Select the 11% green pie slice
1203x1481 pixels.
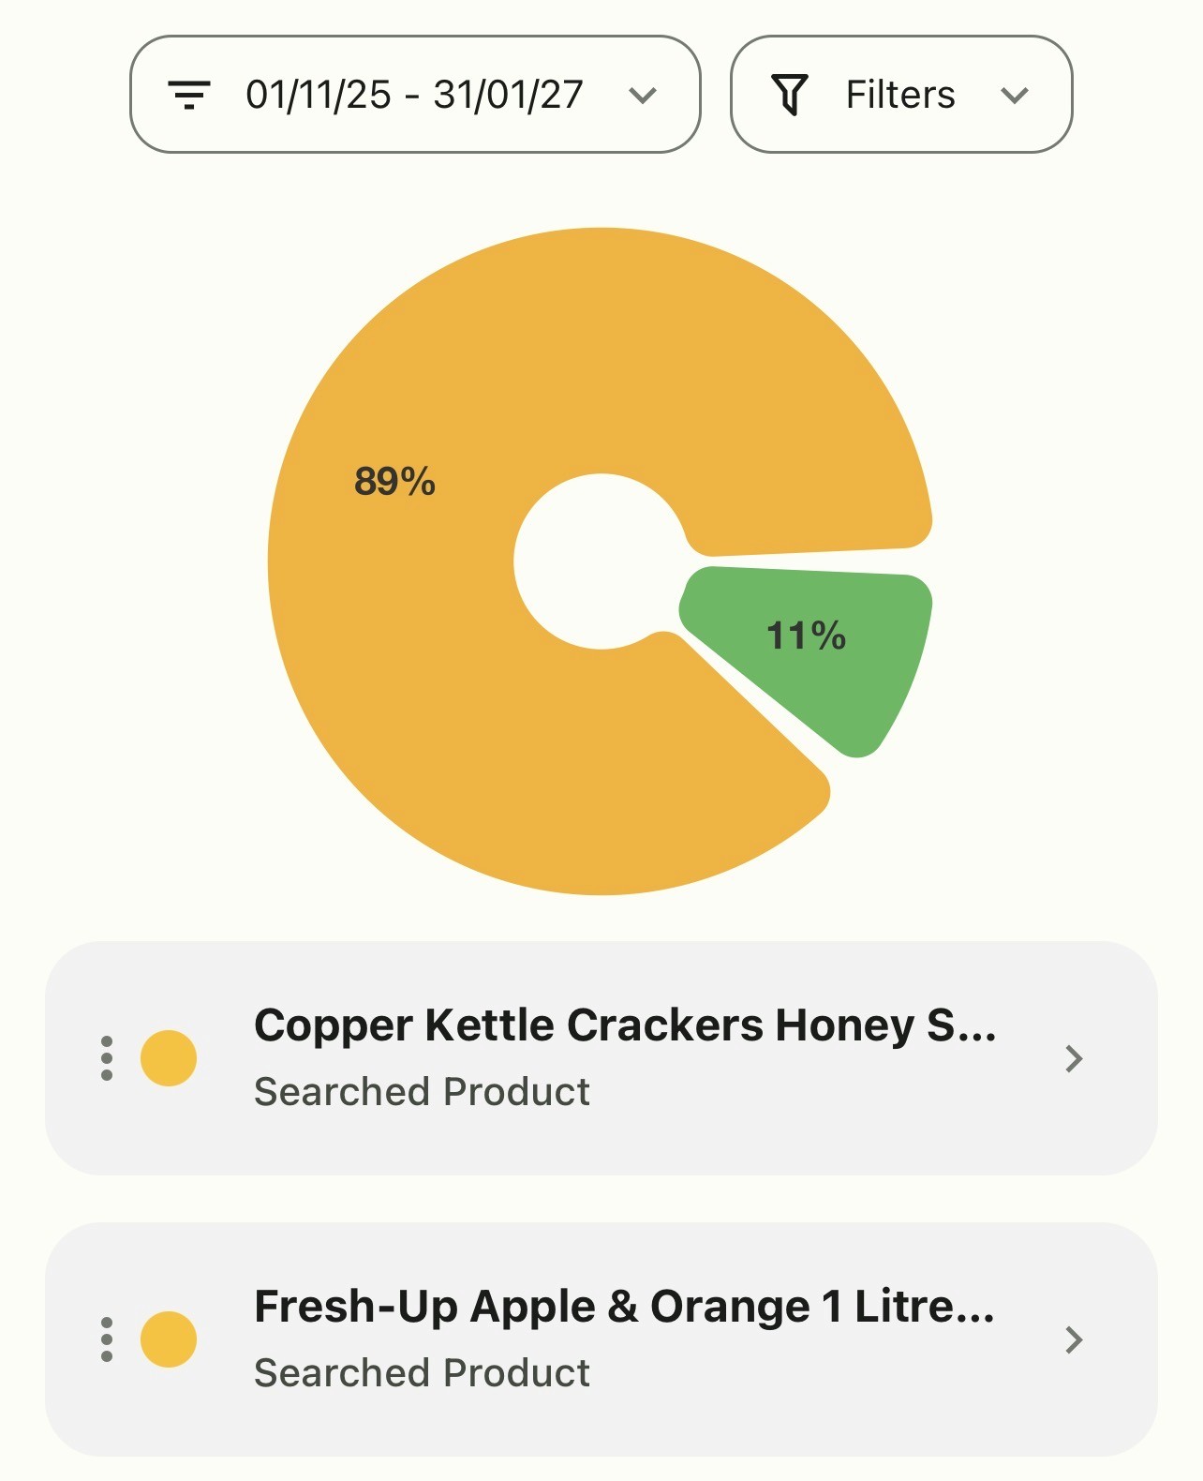click(815, 647)
